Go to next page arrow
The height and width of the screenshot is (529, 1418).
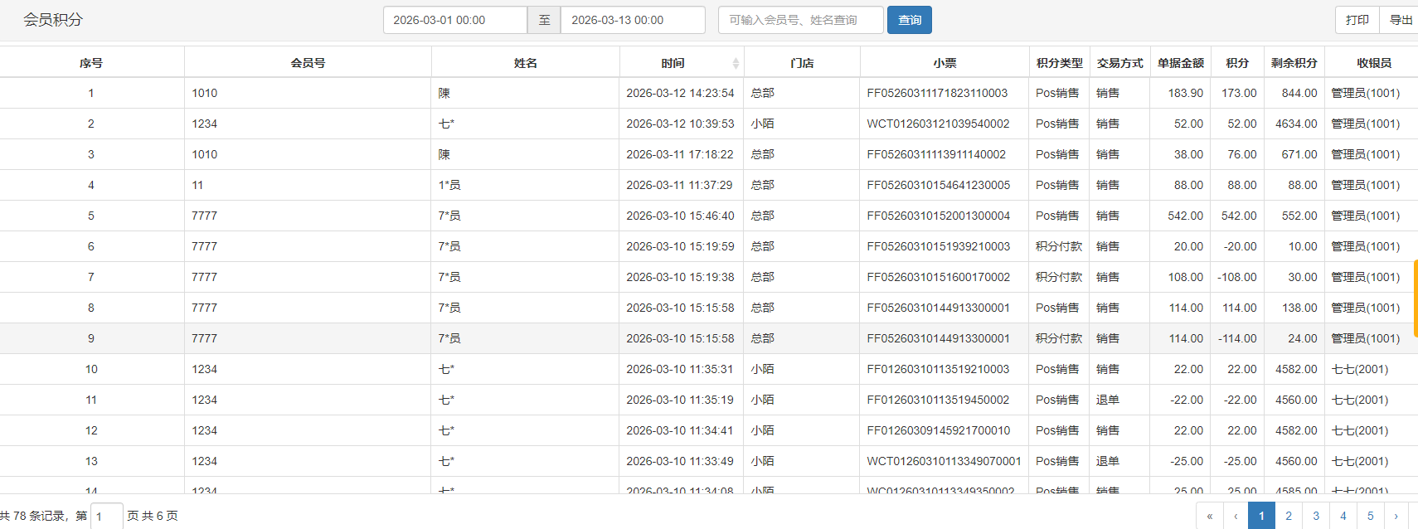(x=1396, y=516)
